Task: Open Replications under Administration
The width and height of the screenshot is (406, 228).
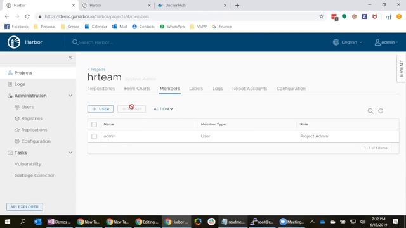Action: [34, 130]
